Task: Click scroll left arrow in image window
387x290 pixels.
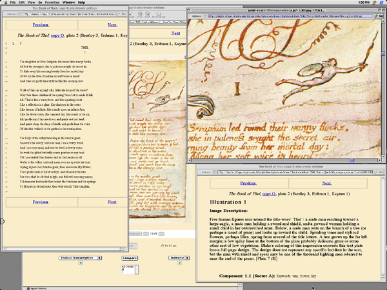Action: point(189,160)
